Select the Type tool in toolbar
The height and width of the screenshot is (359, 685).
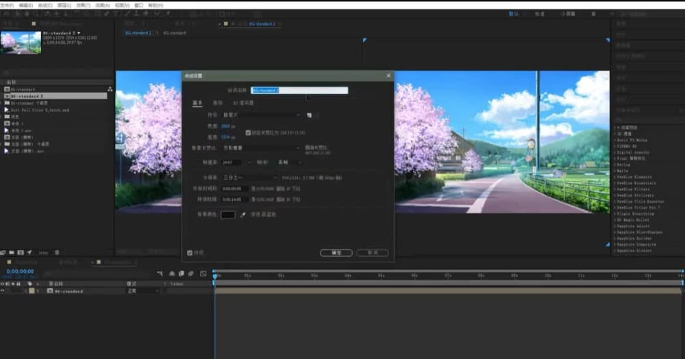coord(115,14)
